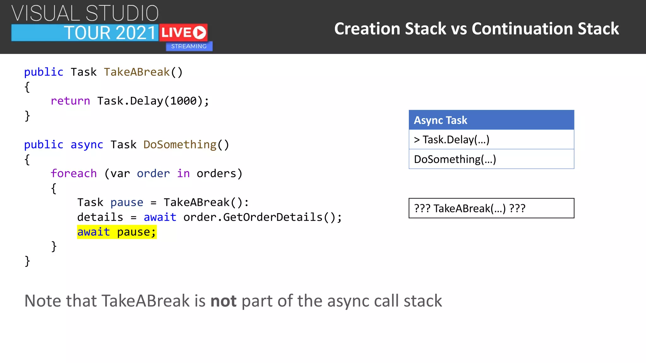Click 'Task pause = TakeABreak():' line
The height and width of the screenshot is (363, 646).
(163, 202)
